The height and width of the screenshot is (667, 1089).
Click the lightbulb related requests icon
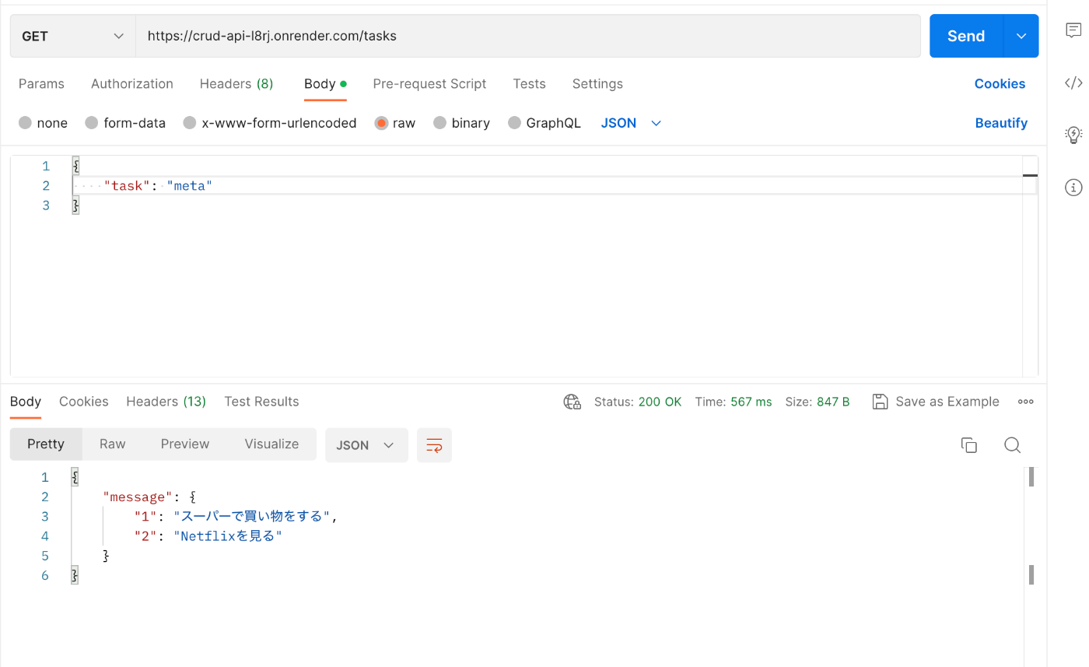1073,135
